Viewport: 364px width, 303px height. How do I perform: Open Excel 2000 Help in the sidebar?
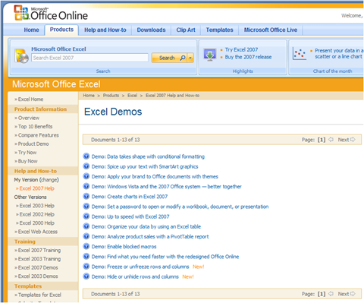pos(37,223)
